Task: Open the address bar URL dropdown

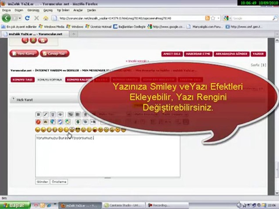Action: (219, 18)
